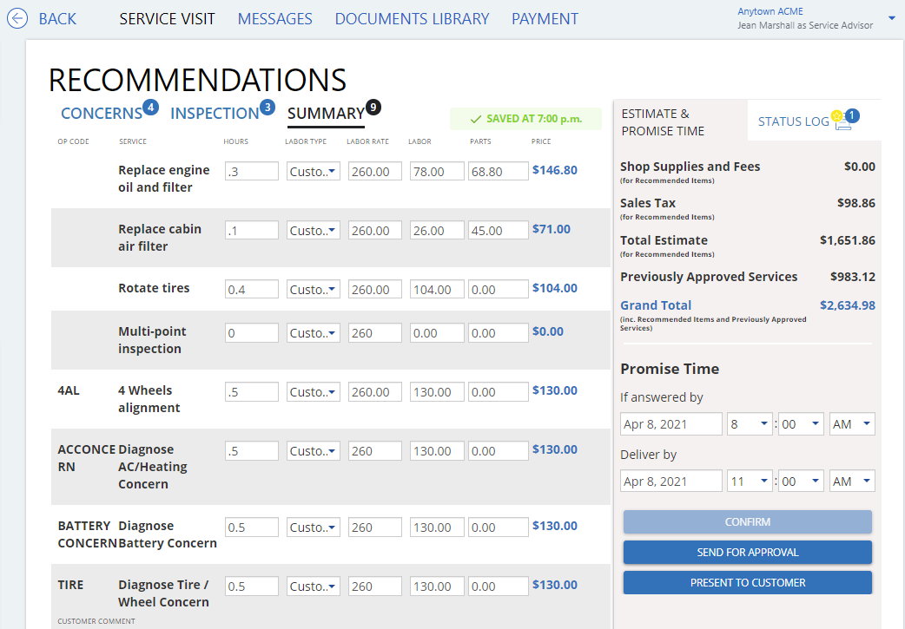Click the Send for Approval button
The image size is (905, 629).
point(746,552)
